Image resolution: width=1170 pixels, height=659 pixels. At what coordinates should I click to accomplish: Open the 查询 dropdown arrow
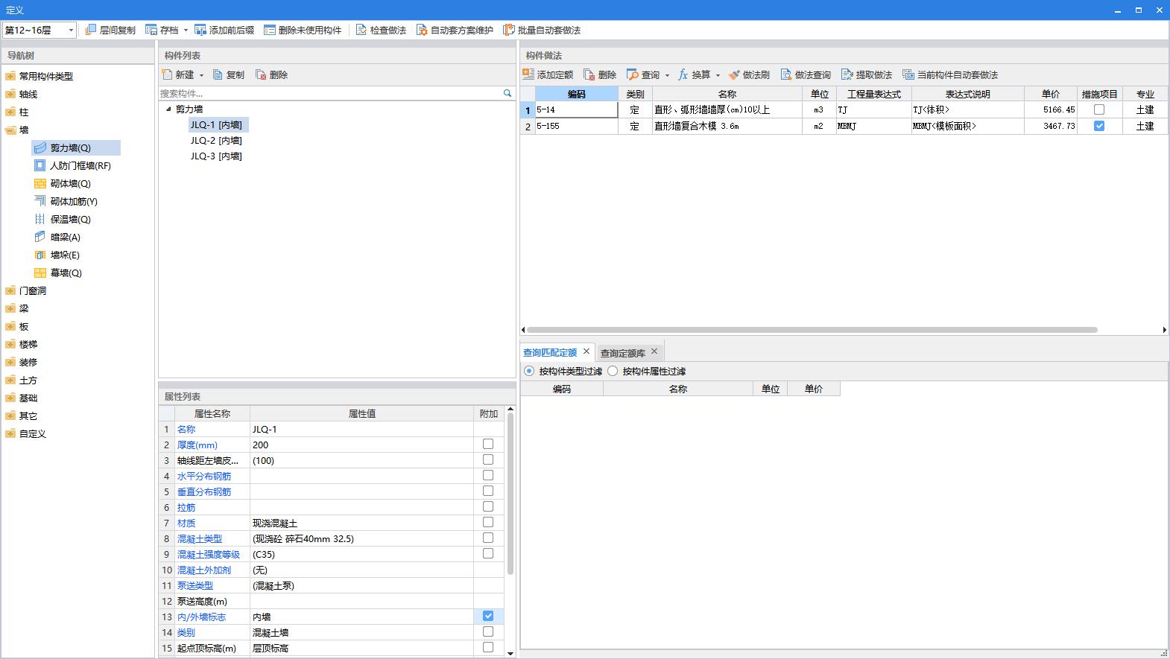[667, 75]
